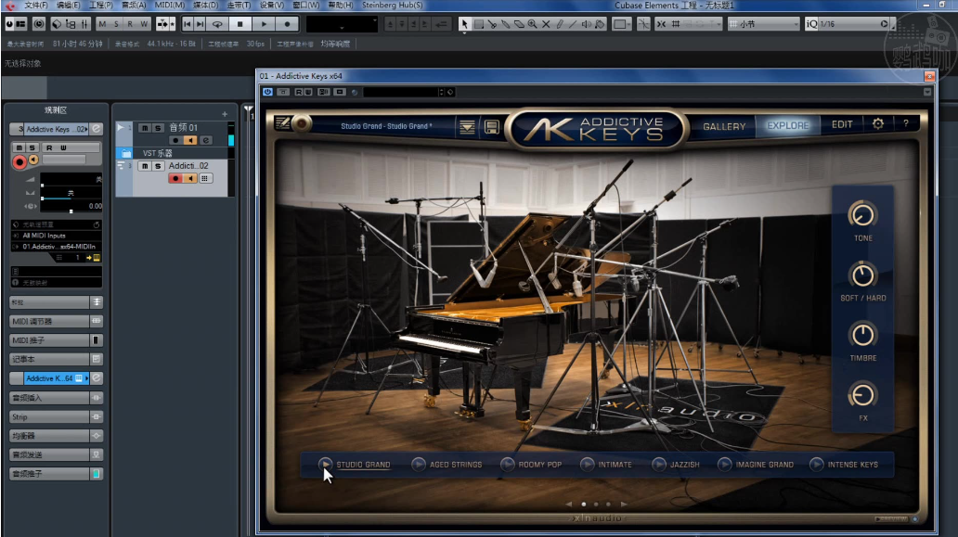Preview the Jazzish preset
958x537 pixels.
[659, 465]
